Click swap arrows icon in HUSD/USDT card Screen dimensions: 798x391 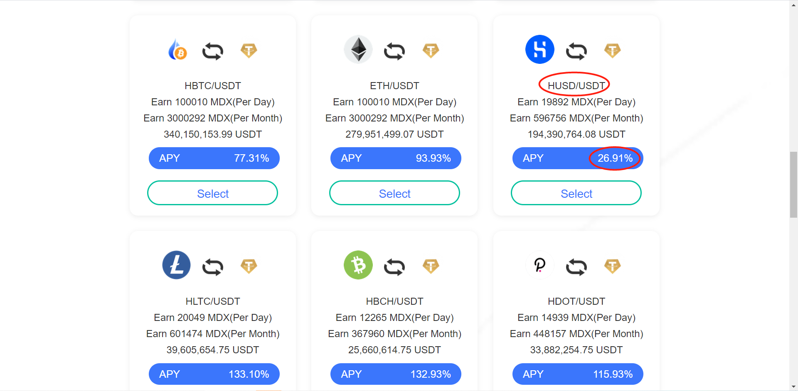[576, 51]
